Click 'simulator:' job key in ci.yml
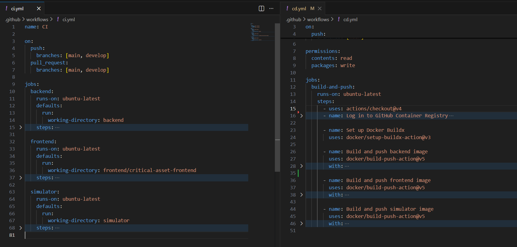The image size is (517, 247). (45, 192)
